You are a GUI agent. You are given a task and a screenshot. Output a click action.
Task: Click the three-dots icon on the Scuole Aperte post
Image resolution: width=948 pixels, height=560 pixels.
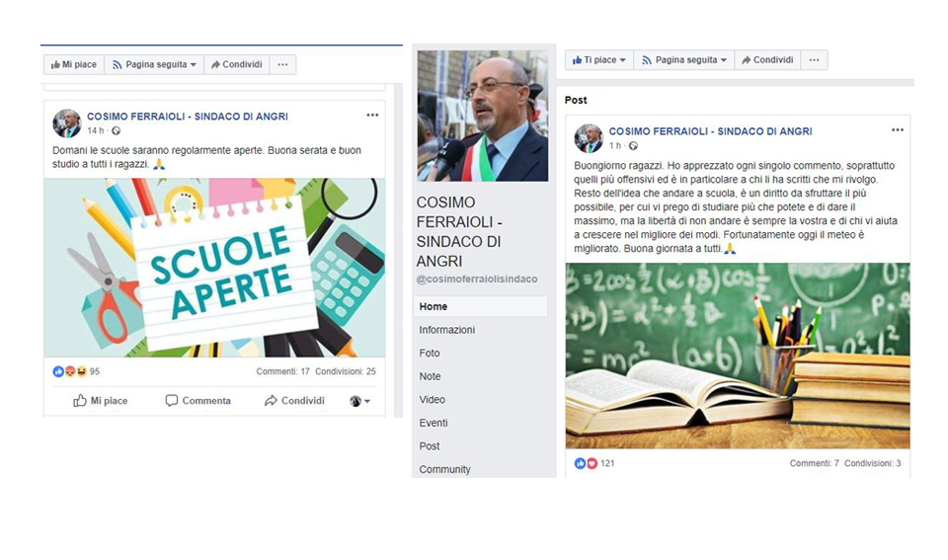click(372, 115)
